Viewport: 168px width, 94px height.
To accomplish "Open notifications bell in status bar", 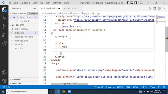I will 164,87.
